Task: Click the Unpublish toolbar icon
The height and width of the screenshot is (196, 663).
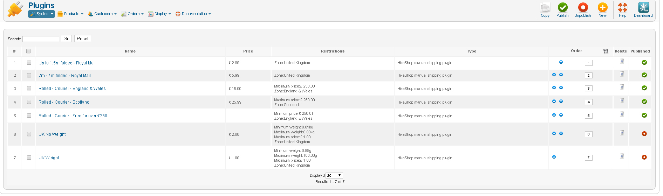Action: click(582, 8)
